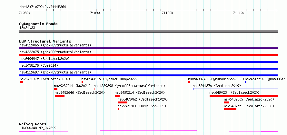Click the 13q21.33 band label

tap(27, 28)
